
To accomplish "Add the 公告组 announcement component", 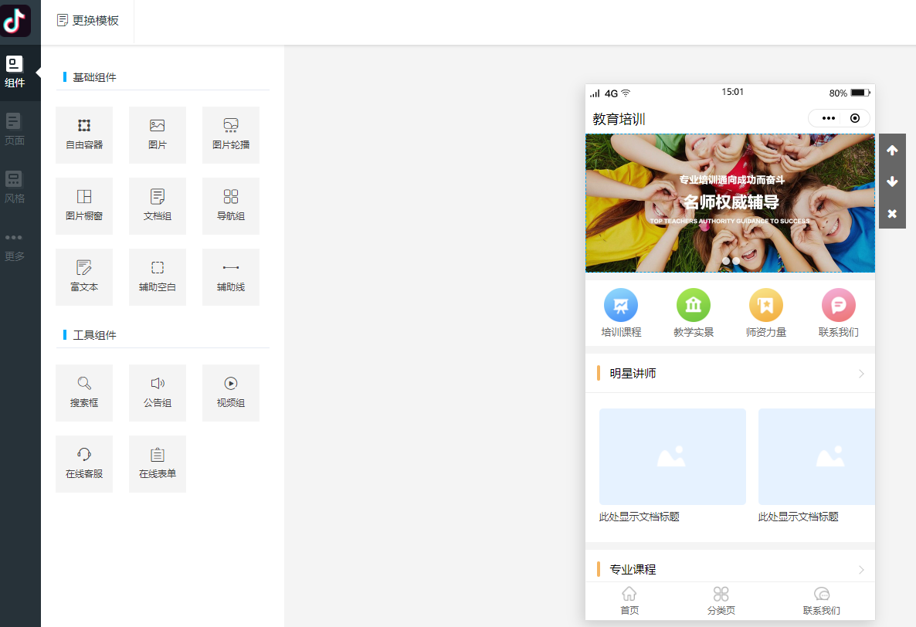I will pyautogui.click(x=158, y=393).
